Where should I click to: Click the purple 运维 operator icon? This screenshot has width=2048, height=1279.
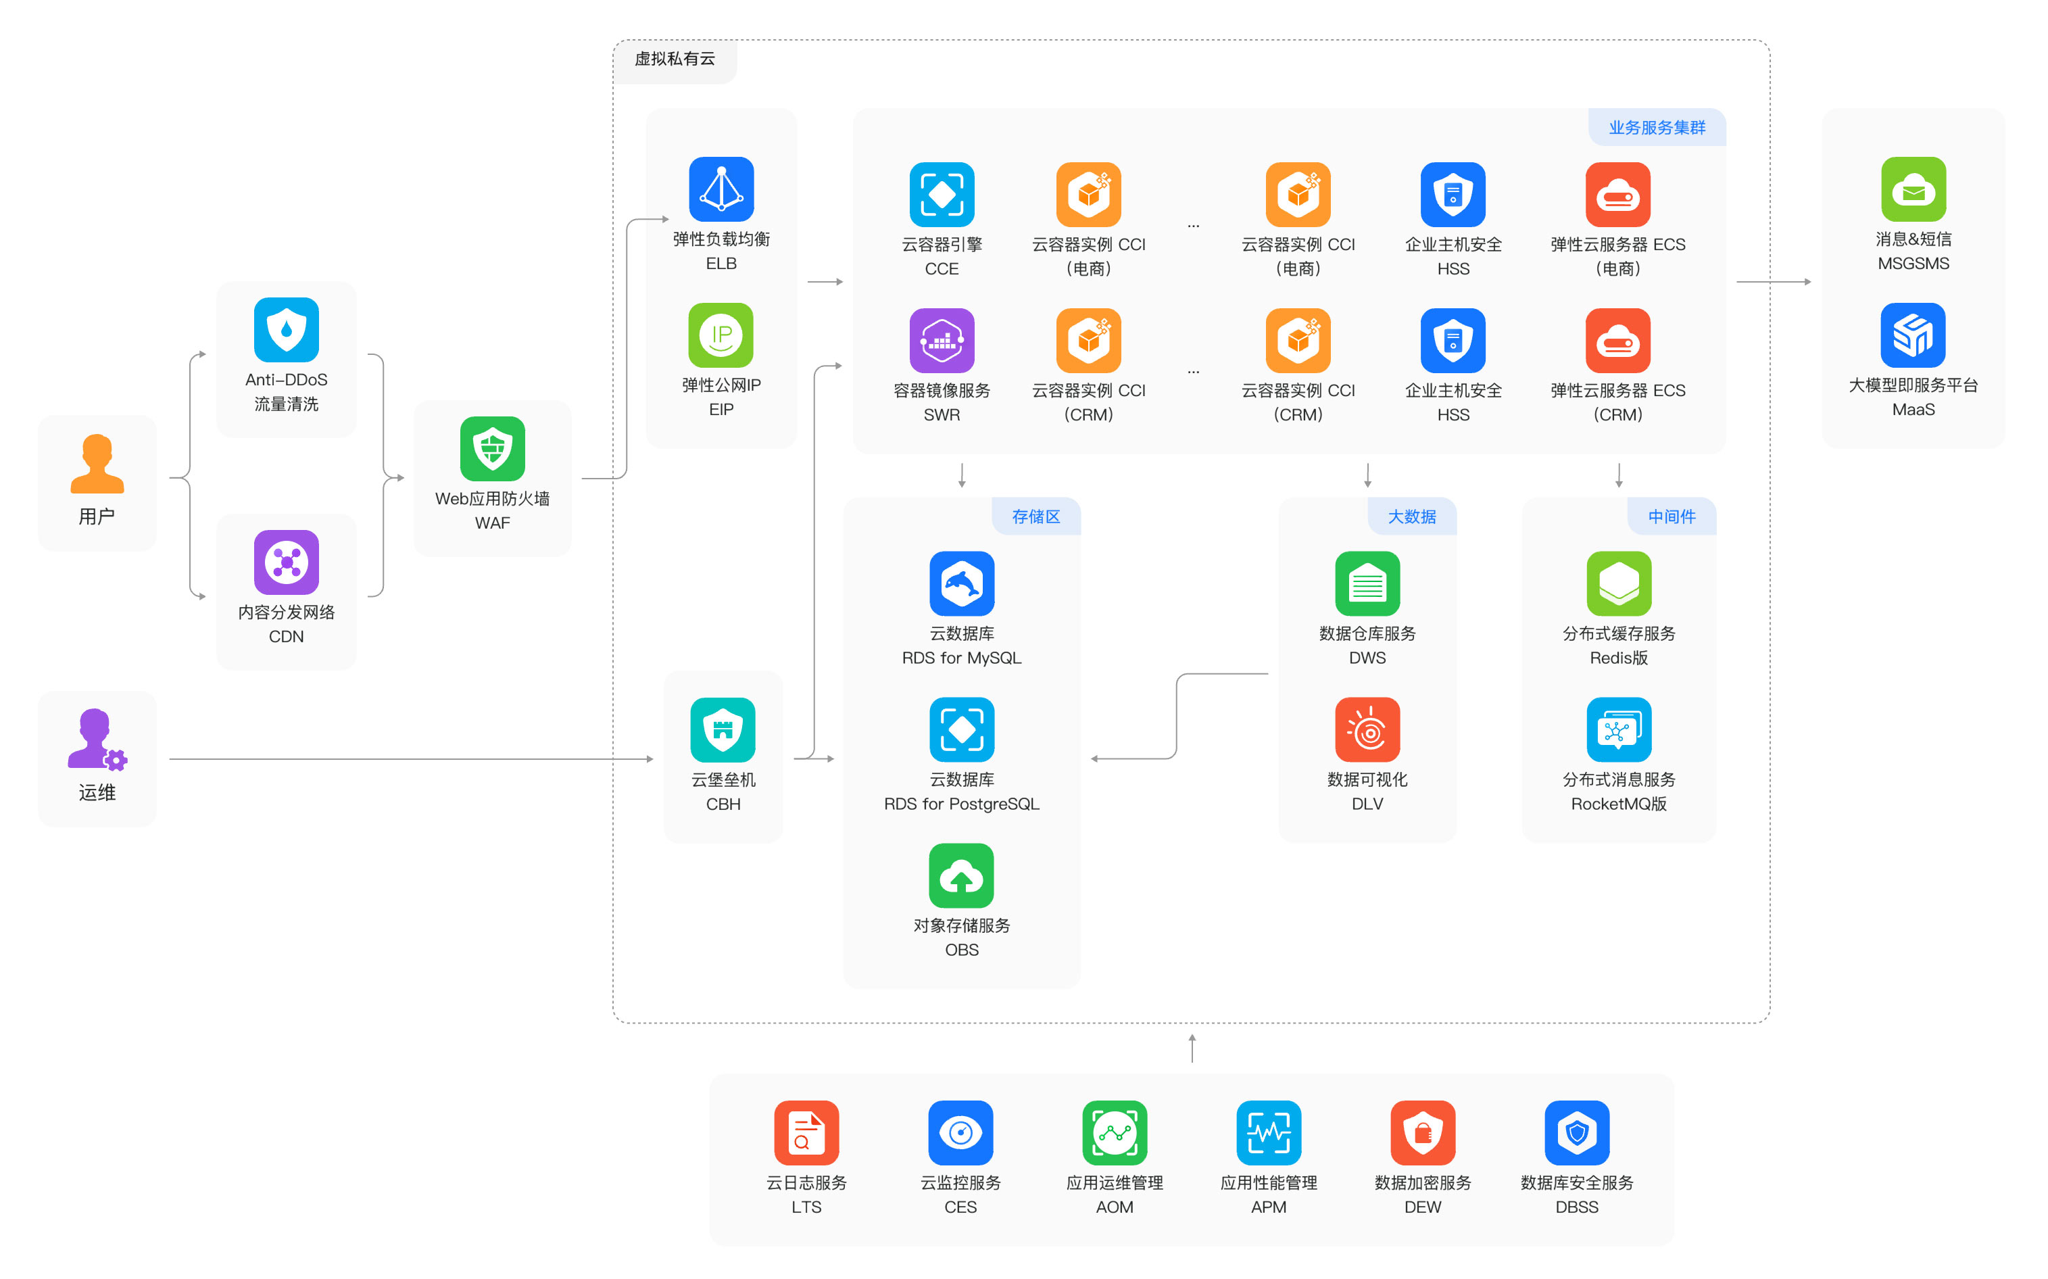click(x=97, y=740)
